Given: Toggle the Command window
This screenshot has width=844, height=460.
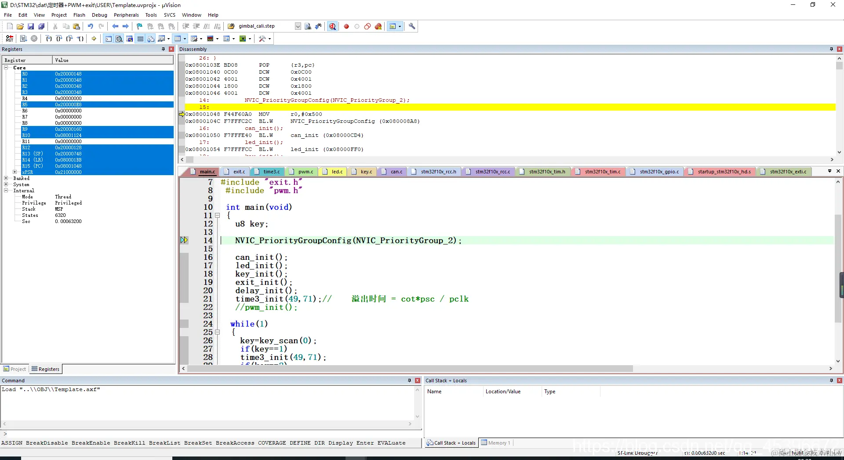Looking at the screenshot, I should click(108, 39).
